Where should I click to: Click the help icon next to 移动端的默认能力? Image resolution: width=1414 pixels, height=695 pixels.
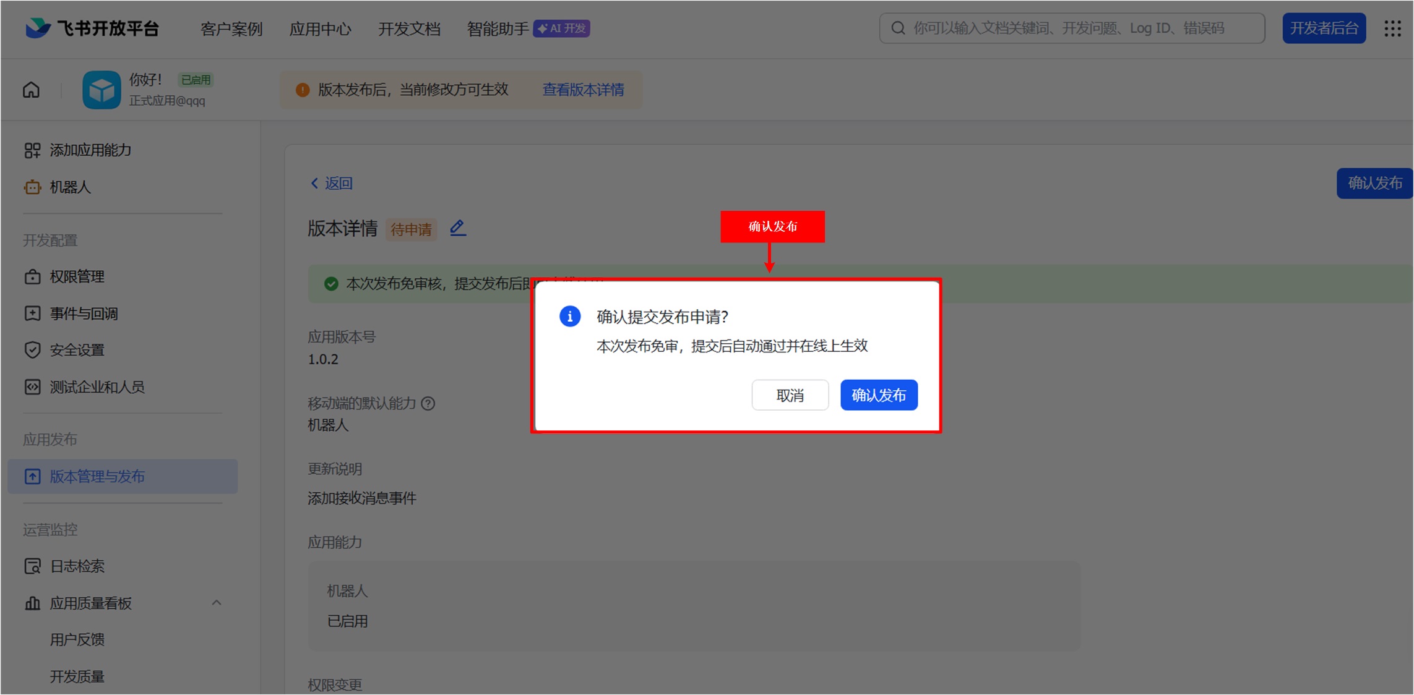click(428, 404)
